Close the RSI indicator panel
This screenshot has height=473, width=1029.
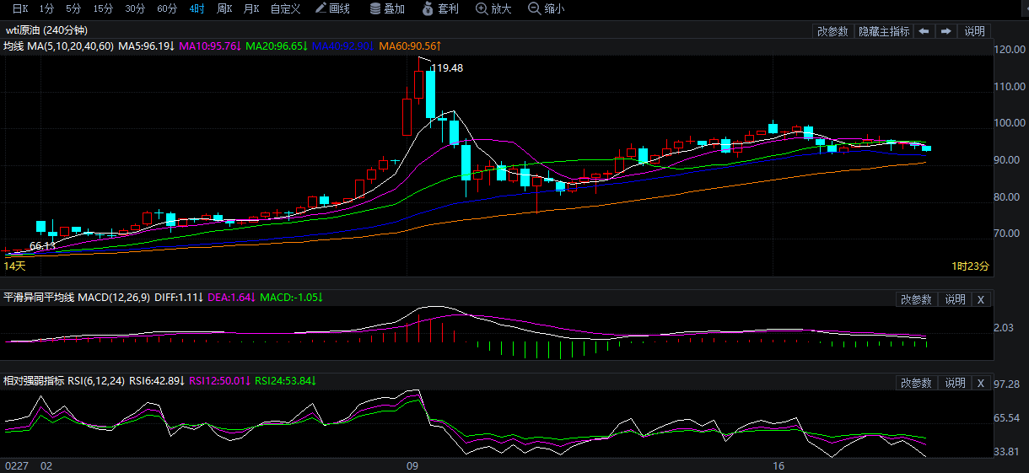[981, 383]
